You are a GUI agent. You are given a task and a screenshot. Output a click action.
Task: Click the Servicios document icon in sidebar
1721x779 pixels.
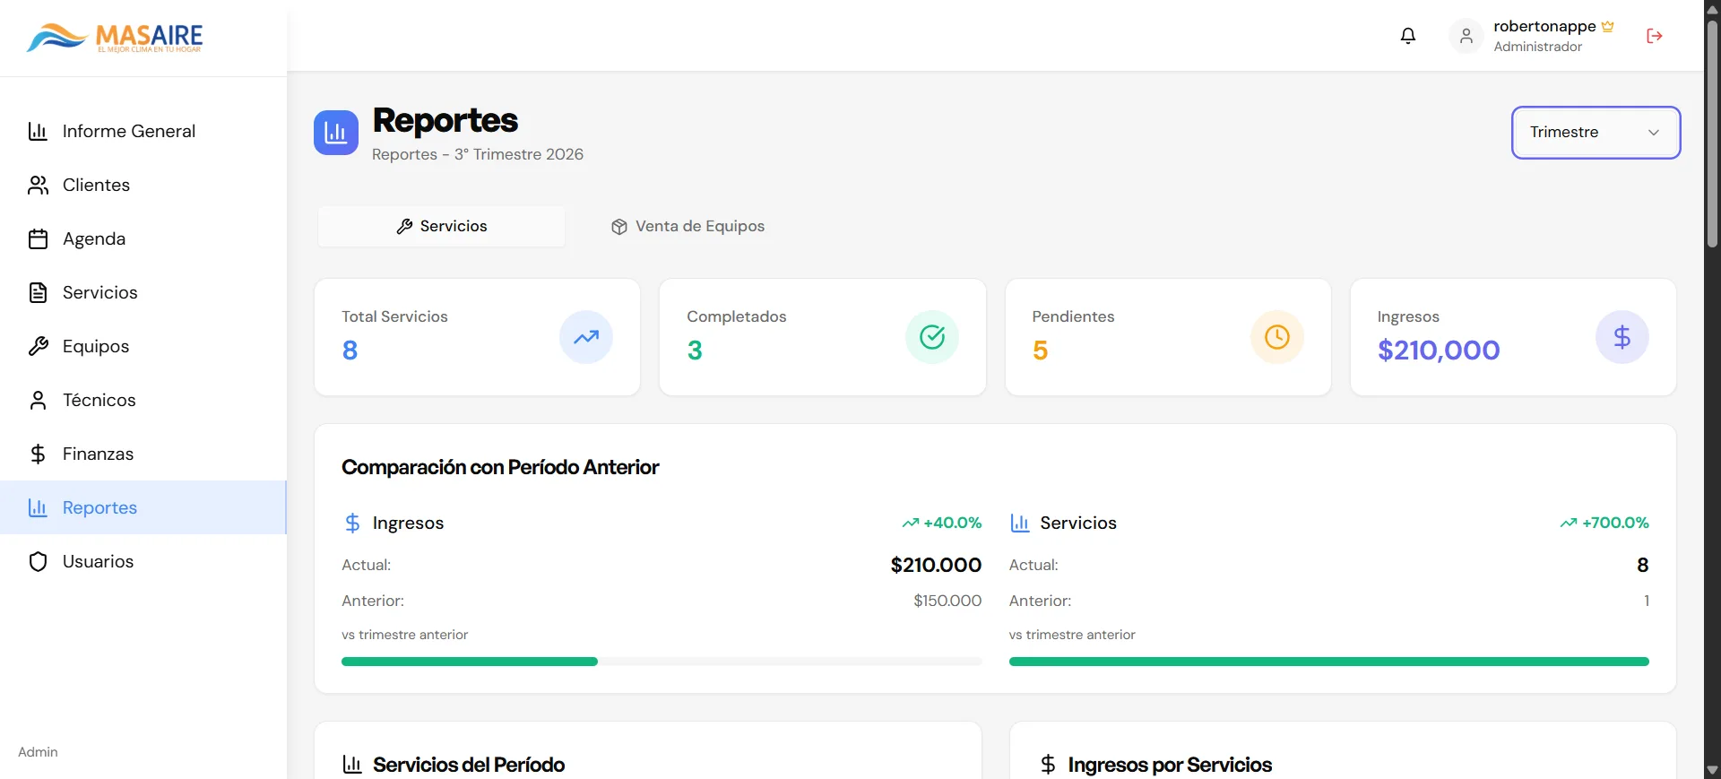[x=38, y=293]
